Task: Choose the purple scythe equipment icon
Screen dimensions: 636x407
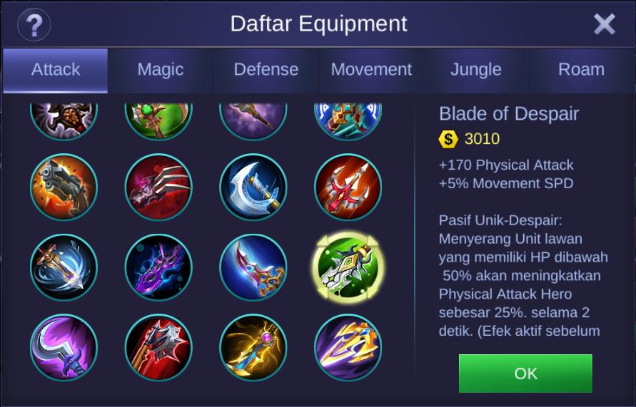Action: (x=64, y=347)
